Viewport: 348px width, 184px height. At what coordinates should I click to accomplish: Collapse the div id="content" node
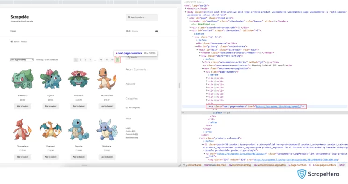(190, 31)
